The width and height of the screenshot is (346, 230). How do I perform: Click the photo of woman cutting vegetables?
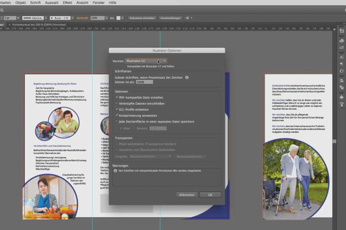tap(50, 197)
